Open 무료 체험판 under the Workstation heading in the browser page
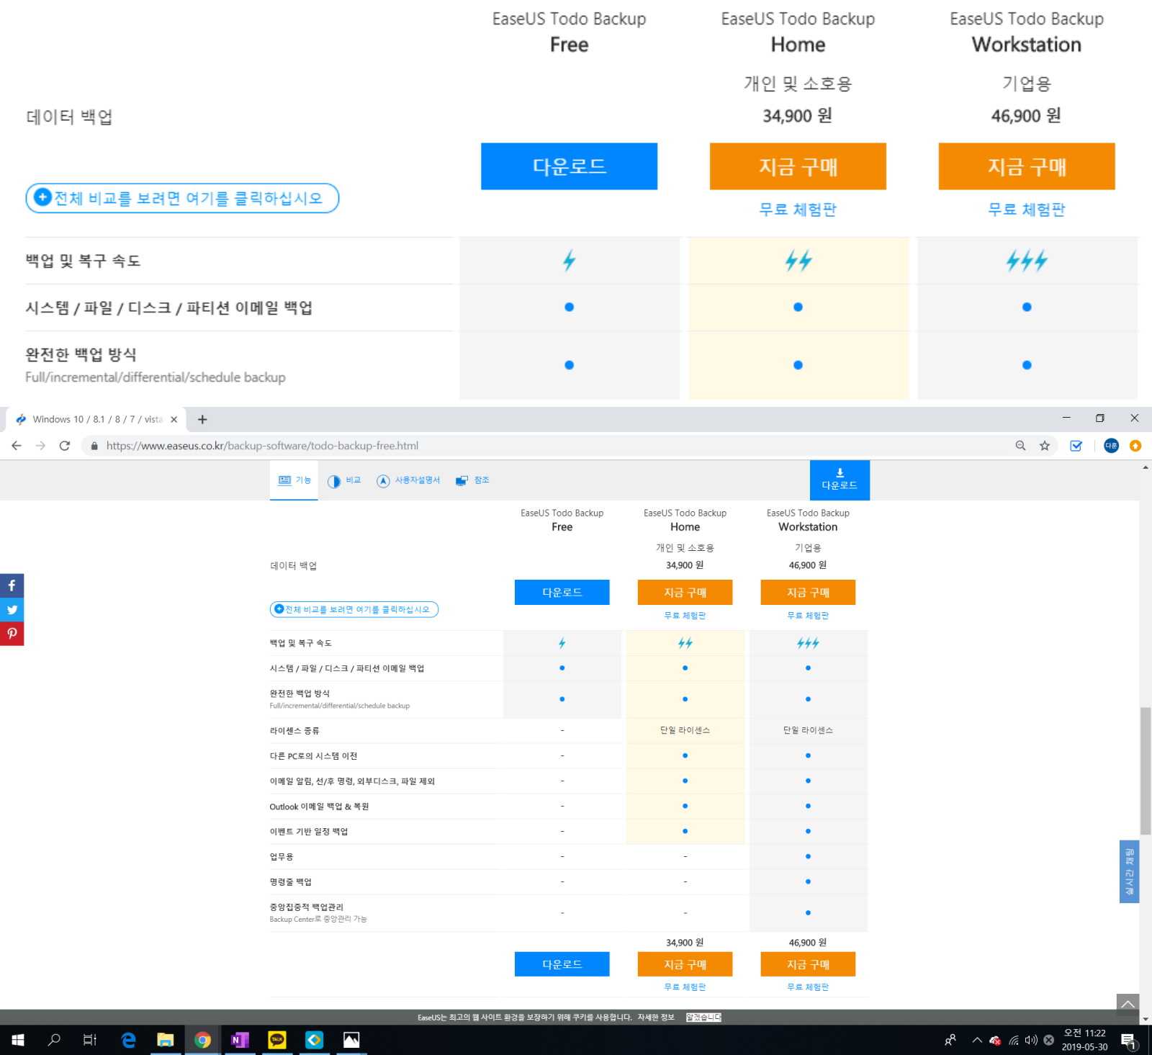This screenshot has height=1055, width=1152. [x=808, y=616]
